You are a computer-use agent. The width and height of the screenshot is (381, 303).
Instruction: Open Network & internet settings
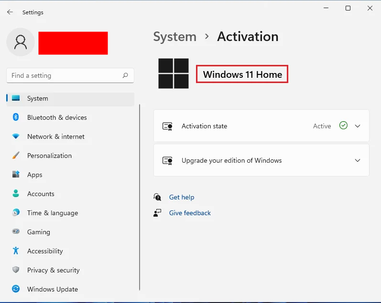click(70, 136)
